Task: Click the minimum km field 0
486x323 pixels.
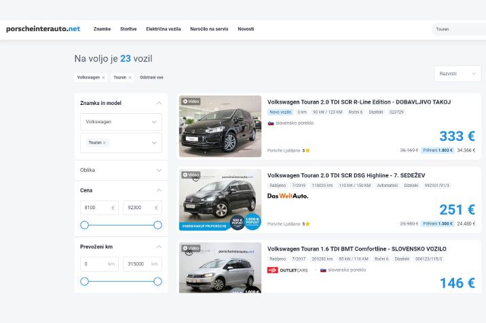Action: pos(99,264)
